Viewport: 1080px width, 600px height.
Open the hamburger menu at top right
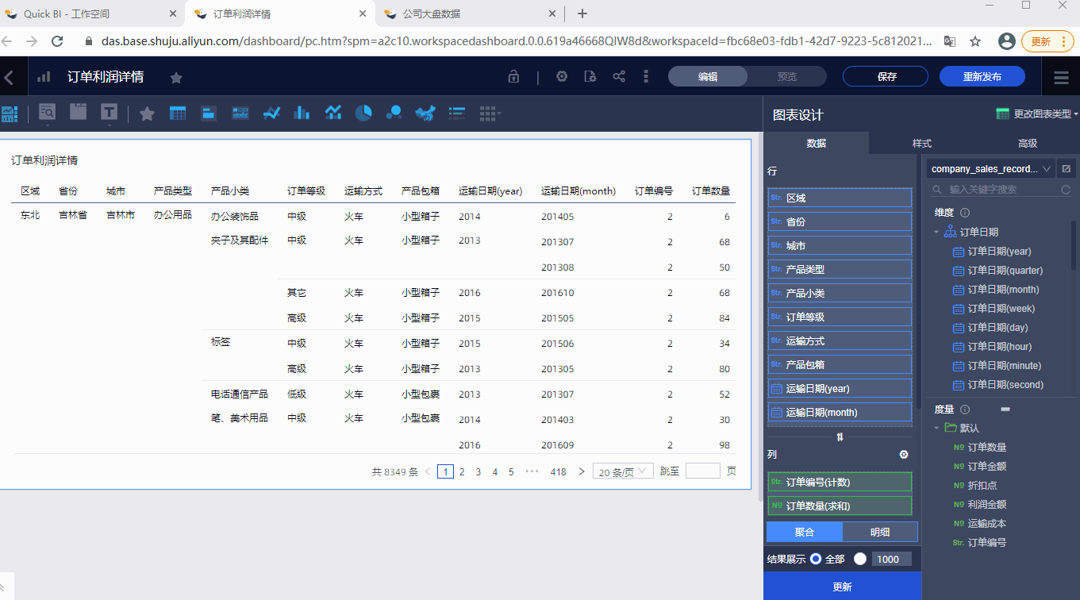(x=1061, y=77)
